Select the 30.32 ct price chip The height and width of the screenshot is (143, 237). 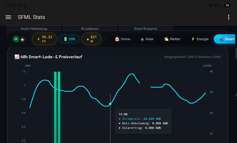click(44, 39)
